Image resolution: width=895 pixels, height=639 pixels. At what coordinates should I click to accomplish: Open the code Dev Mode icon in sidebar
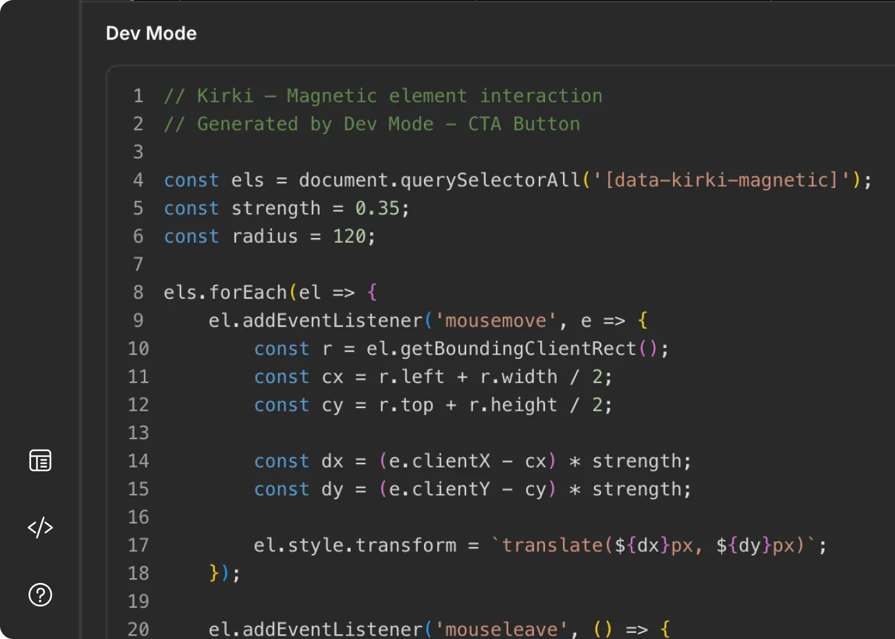coord(40,528)
